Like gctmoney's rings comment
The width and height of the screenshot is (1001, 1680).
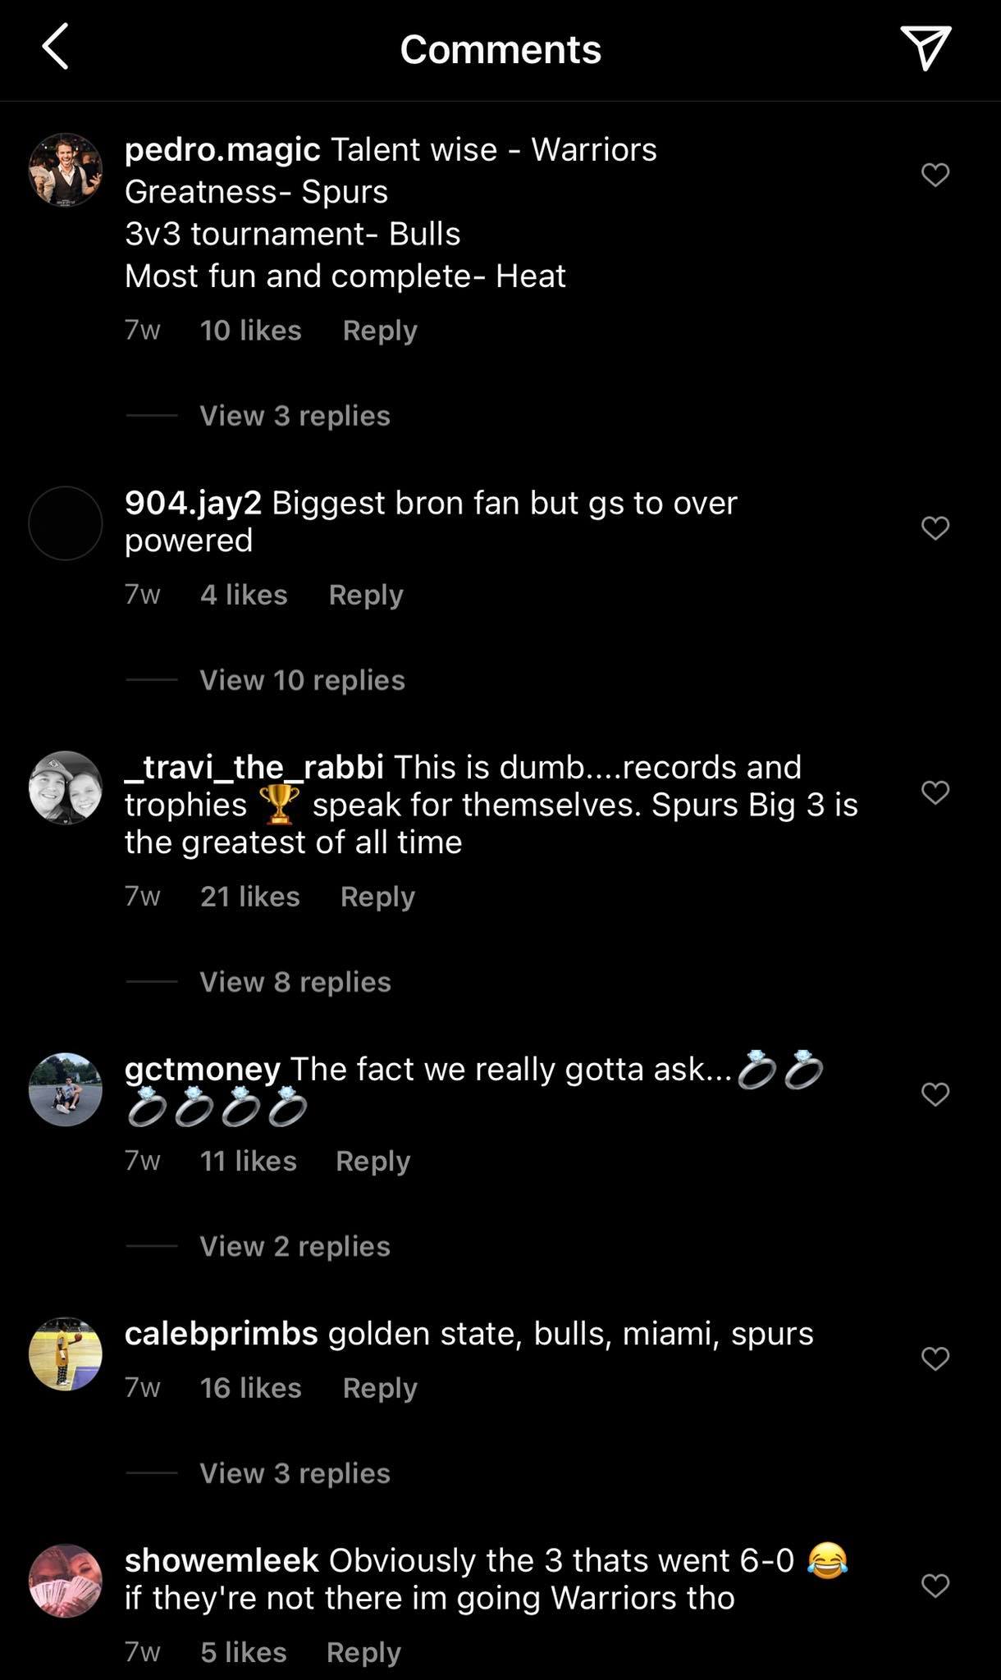click(935, 1093)
